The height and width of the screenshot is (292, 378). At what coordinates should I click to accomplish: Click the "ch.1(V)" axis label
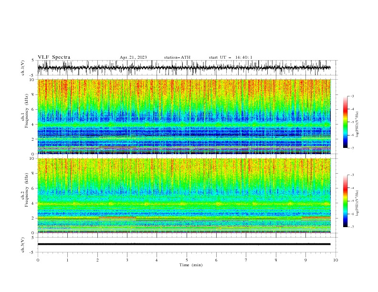click(23, 68)
